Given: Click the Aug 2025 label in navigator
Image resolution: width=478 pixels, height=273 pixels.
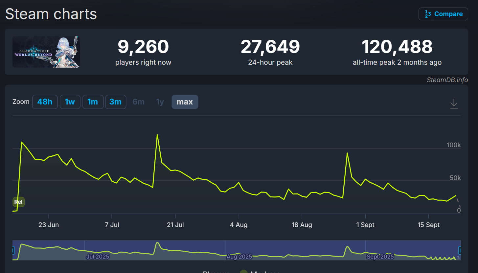Looking at the screenshot, I should [x=239, y=257].
